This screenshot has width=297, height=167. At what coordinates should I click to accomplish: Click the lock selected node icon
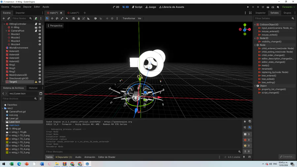pos(79,18)
